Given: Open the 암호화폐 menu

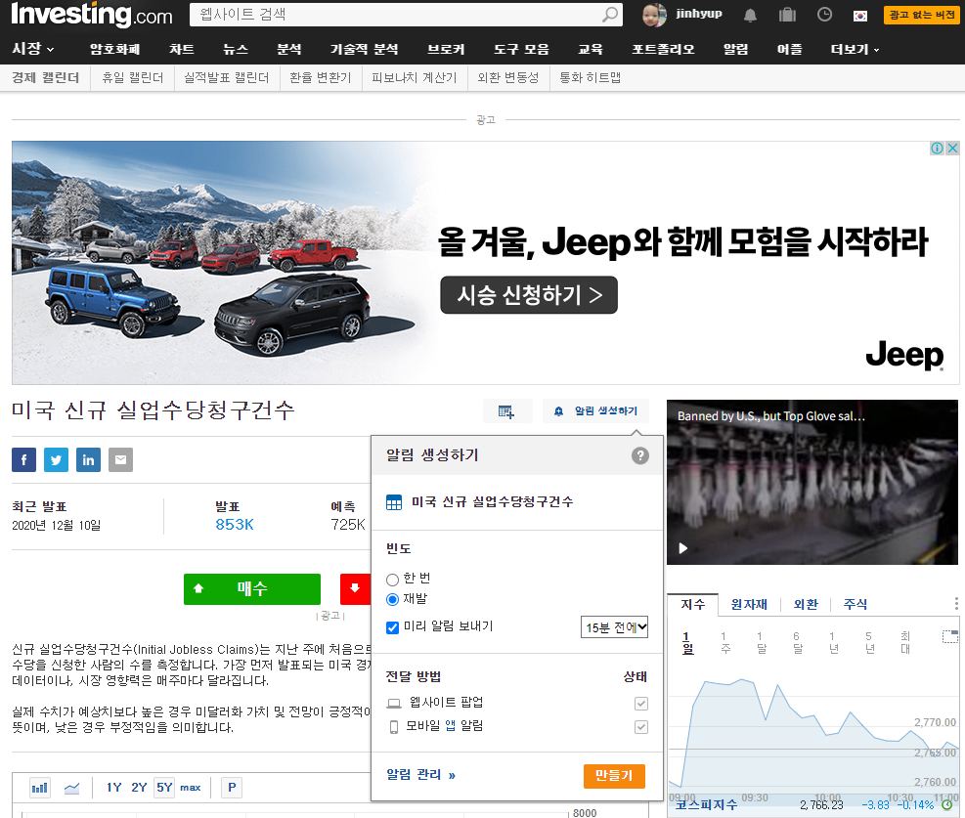Looking at the screenshot, I should pos(114,49).
